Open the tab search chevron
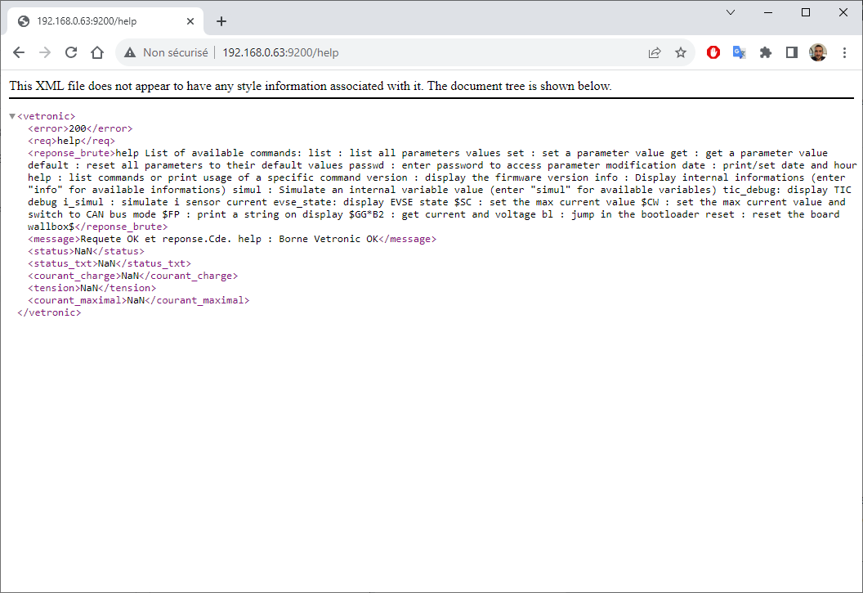 point(731,12)
